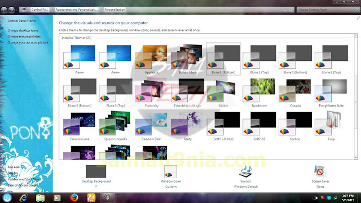Apply the techno theme
The width and height of the screenshot is (361, 203).
(295, 126)
